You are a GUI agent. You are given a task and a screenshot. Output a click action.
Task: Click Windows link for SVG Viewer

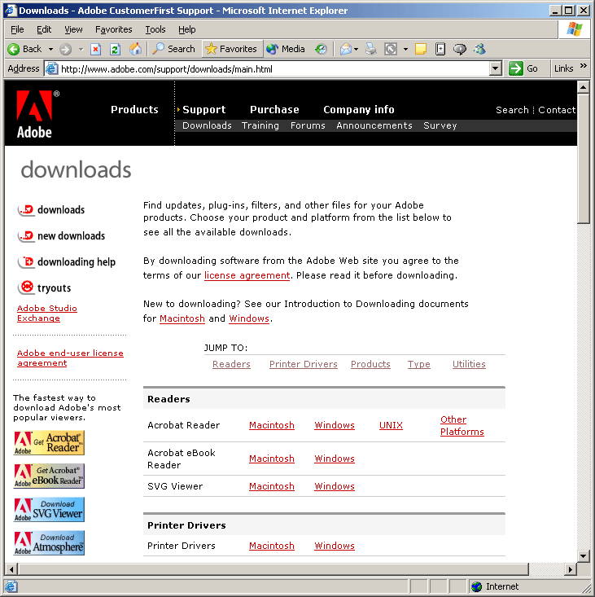click(x=335, y=486)
